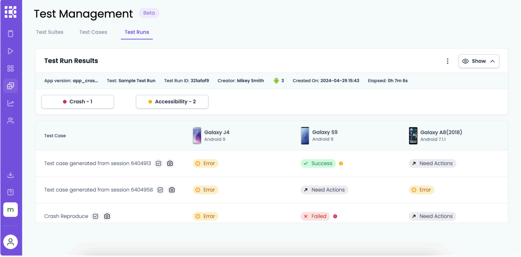This screenshot has width=521, height=257.
Task: Click the checklist icon for session 6404913
Action: [x=158, y=163]
